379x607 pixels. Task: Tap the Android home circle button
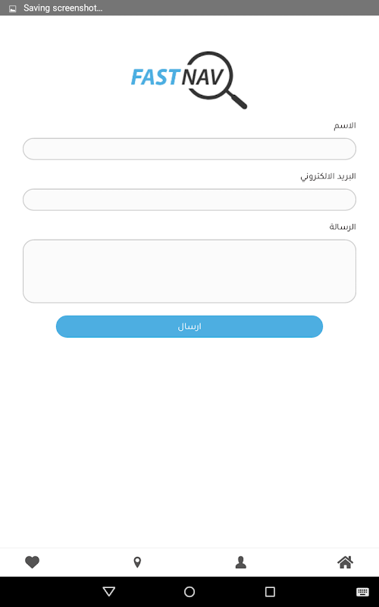(189, 592)
